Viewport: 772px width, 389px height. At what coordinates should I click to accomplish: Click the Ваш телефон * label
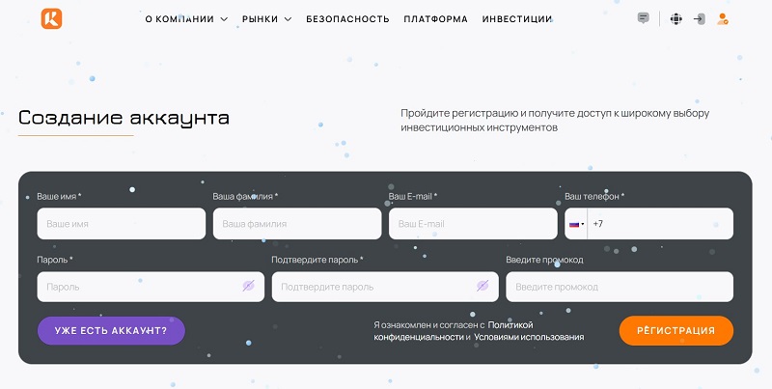(x=594, y=196)
